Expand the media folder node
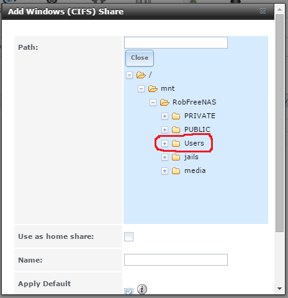The width and height of the screenshot is (288, 298). [164, 171]
